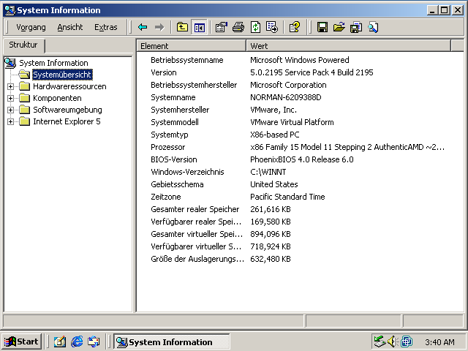Image resolution: width=468 pixels, height=351 pixels.
Task: Expand the Hardwareressourcen tree node
Action: 11,86
